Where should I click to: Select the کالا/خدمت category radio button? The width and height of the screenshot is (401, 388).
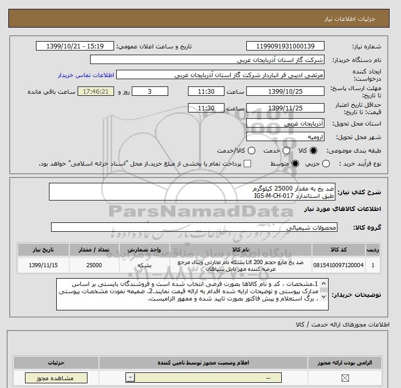coord(252,151)
